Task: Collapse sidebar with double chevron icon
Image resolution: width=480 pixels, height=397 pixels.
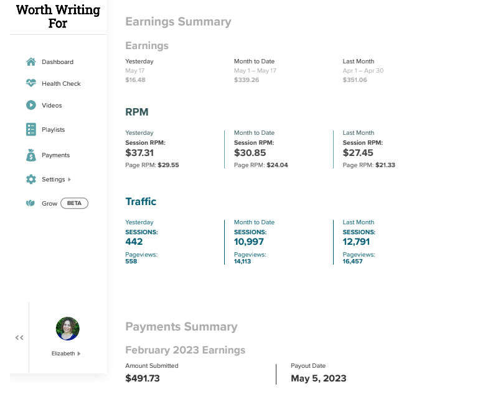Action: point(19,337)
